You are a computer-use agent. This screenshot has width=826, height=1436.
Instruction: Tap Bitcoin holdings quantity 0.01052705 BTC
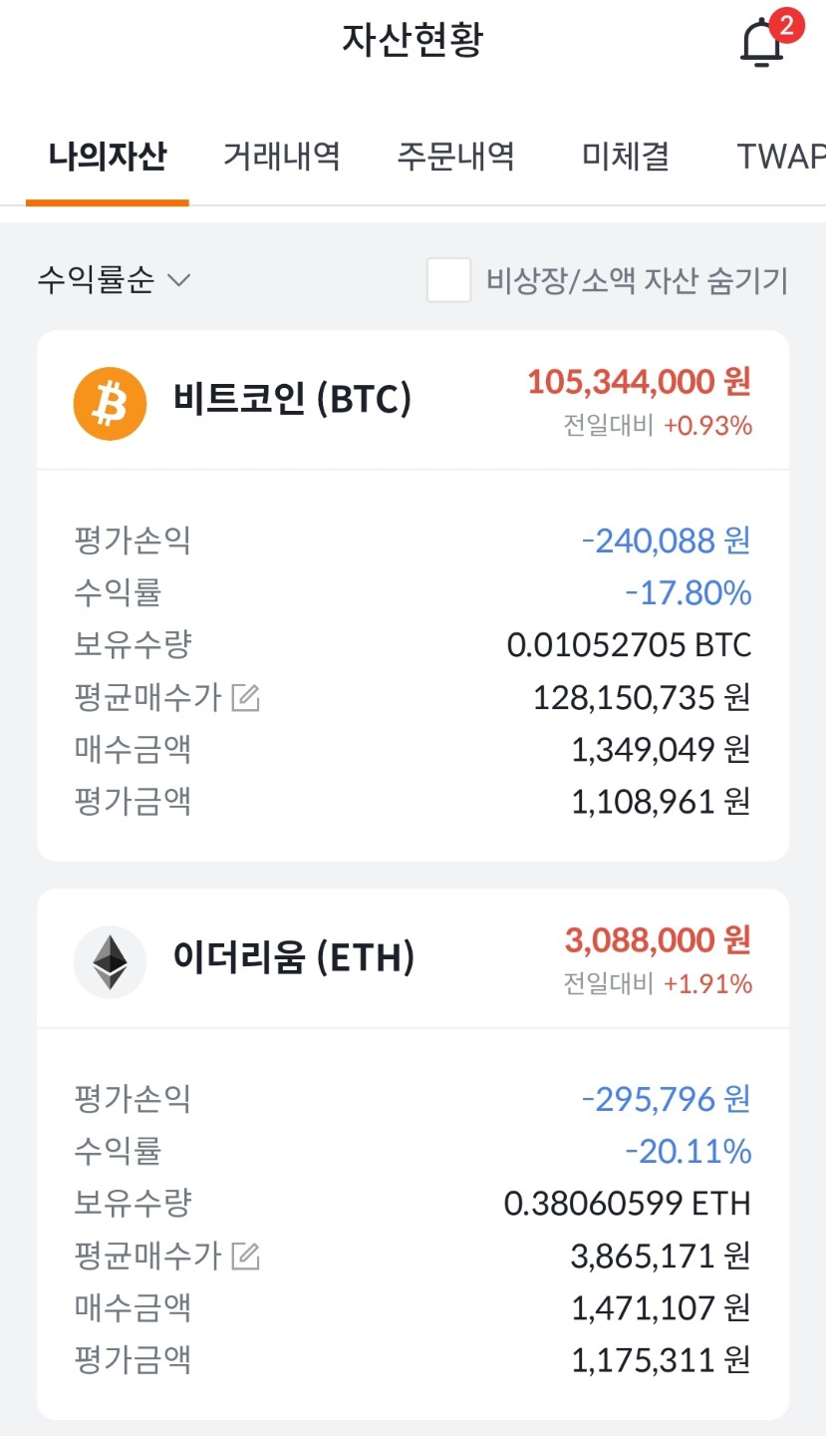[629, 646]
